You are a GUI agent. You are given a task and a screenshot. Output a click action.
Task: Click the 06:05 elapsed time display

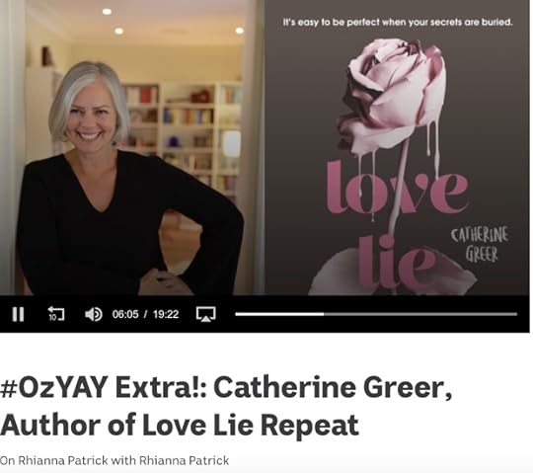tap(125, 314)
